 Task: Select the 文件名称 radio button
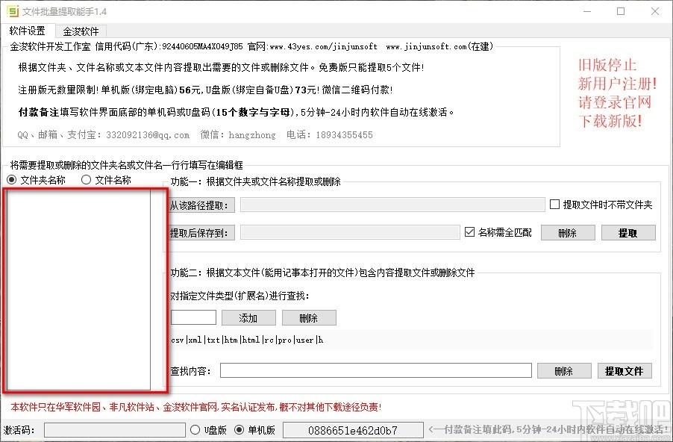(x=106, y=179)
